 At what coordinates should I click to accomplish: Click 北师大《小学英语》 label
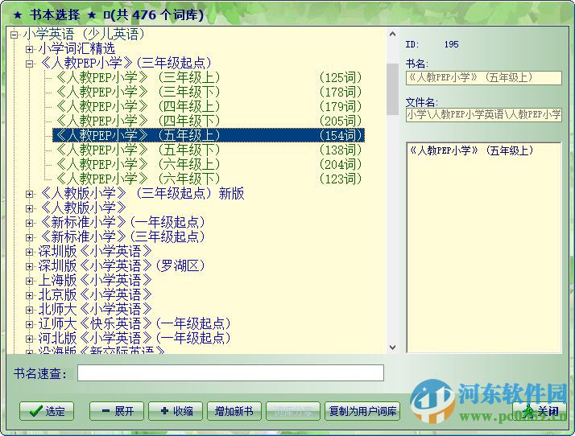95,309
